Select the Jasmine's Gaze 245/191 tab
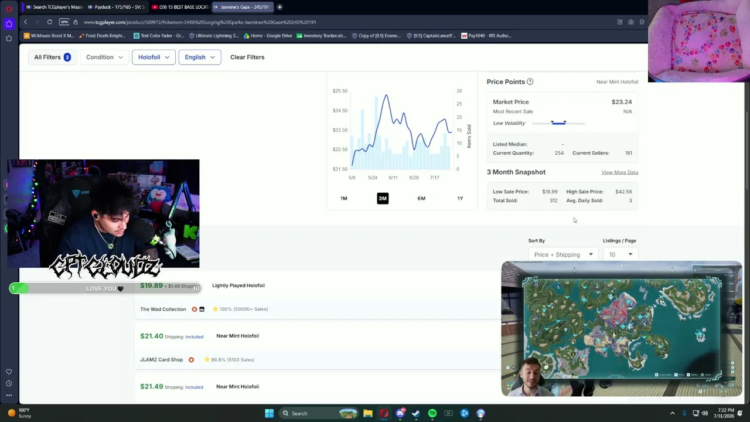 tap(241, 7)
